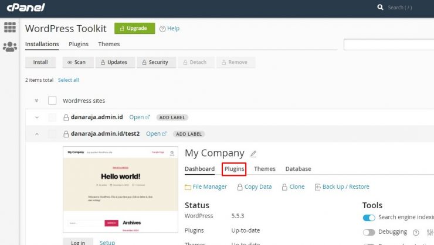Click the Clone link

click(x=297, y=187)
